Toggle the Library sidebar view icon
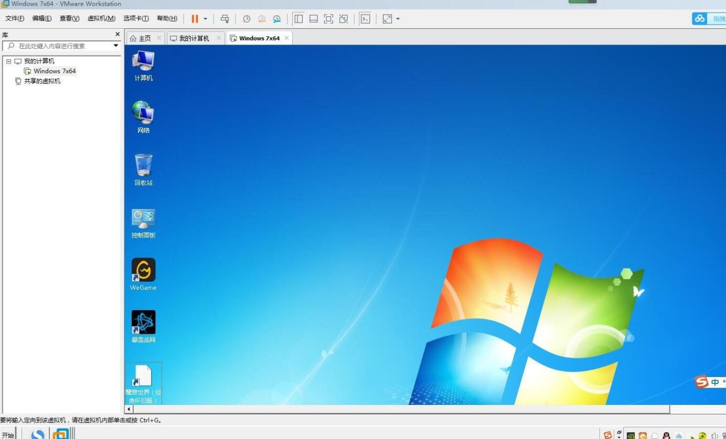Viewport: 726px width, 439px height. pyautogui.click(x=298, y=19)
